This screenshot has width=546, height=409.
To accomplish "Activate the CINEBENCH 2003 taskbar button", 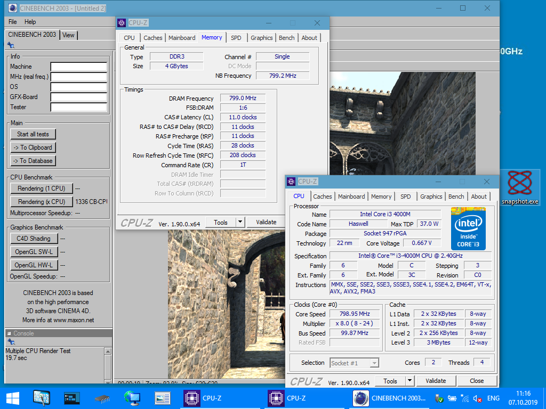I will (x=390, y=398).
